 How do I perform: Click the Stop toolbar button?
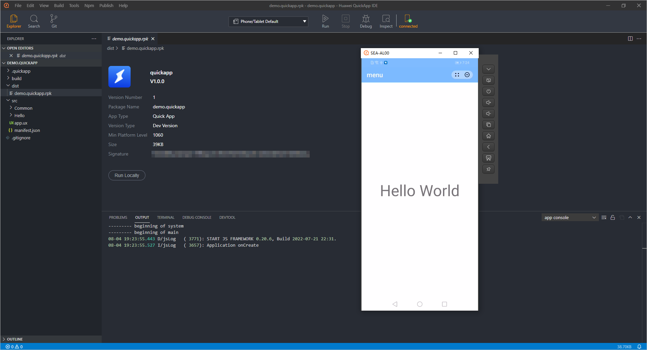click(x=345, y=21)
